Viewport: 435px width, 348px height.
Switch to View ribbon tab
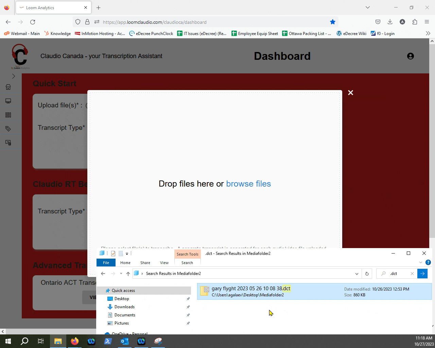point(164,263)
